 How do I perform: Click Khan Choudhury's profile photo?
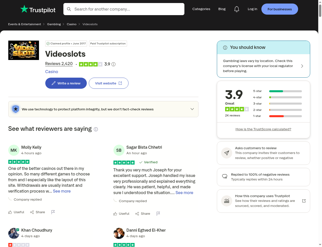(x=14, y=233)
